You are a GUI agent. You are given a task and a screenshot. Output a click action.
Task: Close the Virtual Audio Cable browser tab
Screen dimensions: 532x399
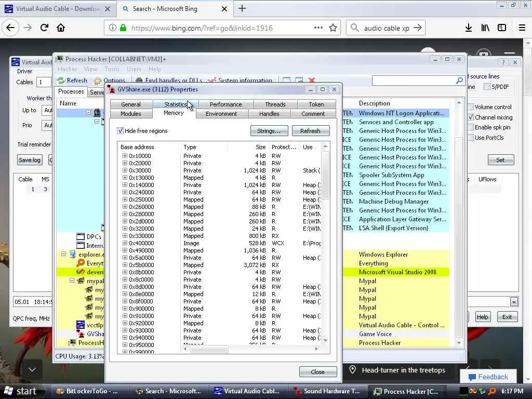107,9
